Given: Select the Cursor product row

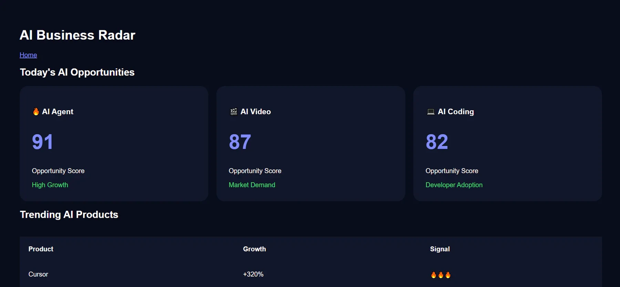Looking at the screenshot, I should pos(311,274).
